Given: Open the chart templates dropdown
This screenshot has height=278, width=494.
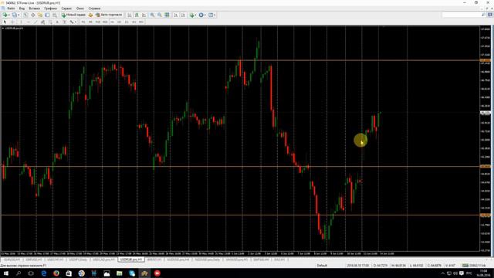Looking at the screenshot, I should coord(211,15).
